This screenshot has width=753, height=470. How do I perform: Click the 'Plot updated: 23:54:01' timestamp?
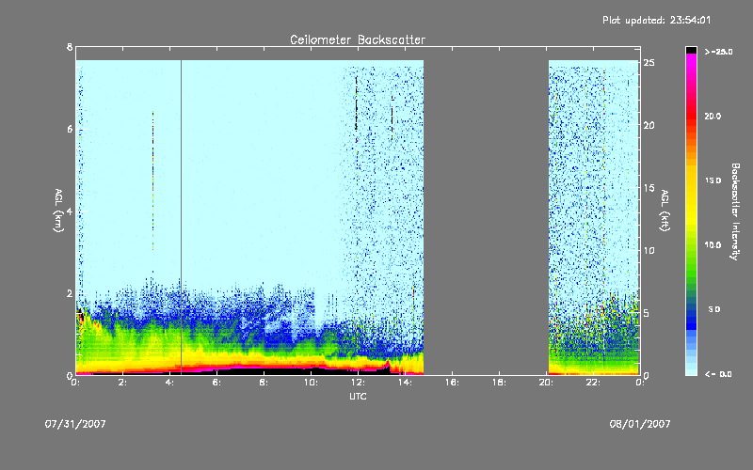click(x=656, y=20)
